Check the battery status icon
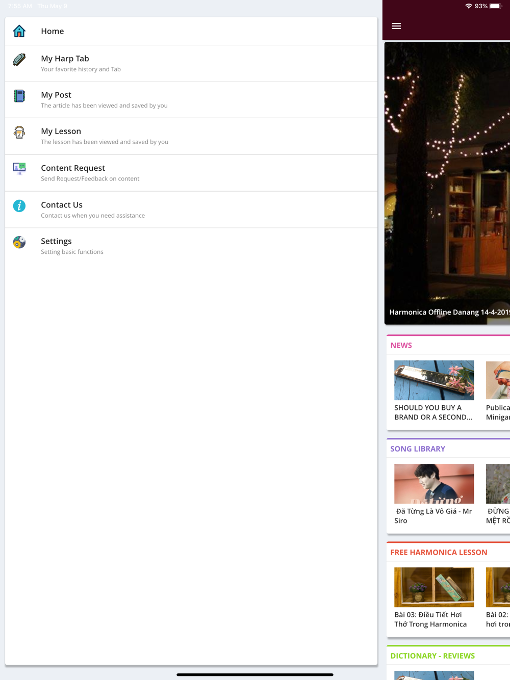The image size is (510, 680). tap(496, 6)
